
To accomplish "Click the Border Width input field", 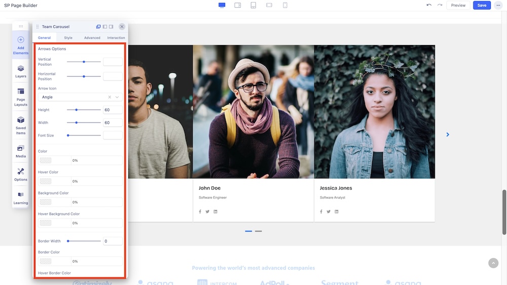I will click(x=113, y=241).
